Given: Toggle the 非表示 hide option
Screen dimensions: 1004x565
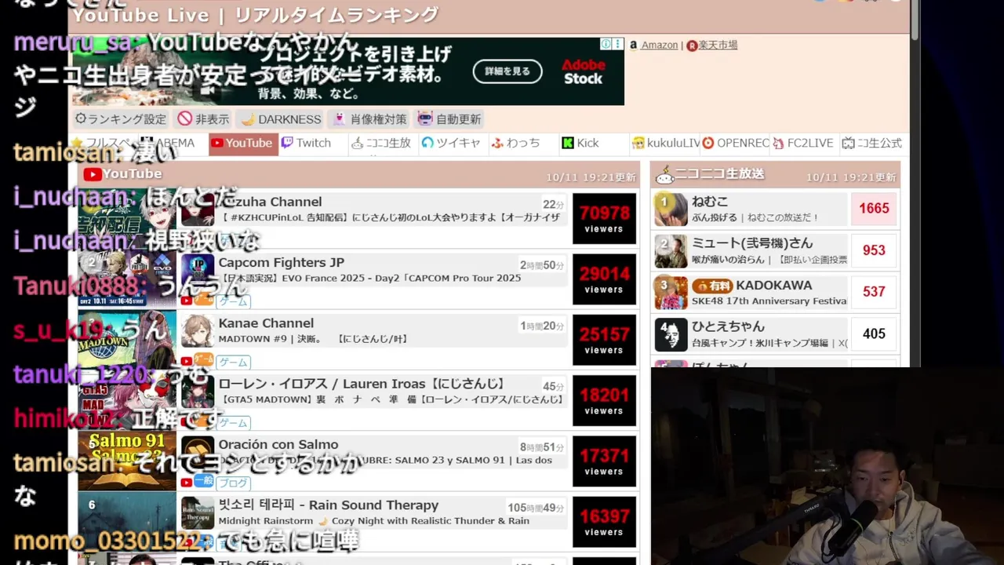Looking at the screenshot, I should click(x=203, y=119).
